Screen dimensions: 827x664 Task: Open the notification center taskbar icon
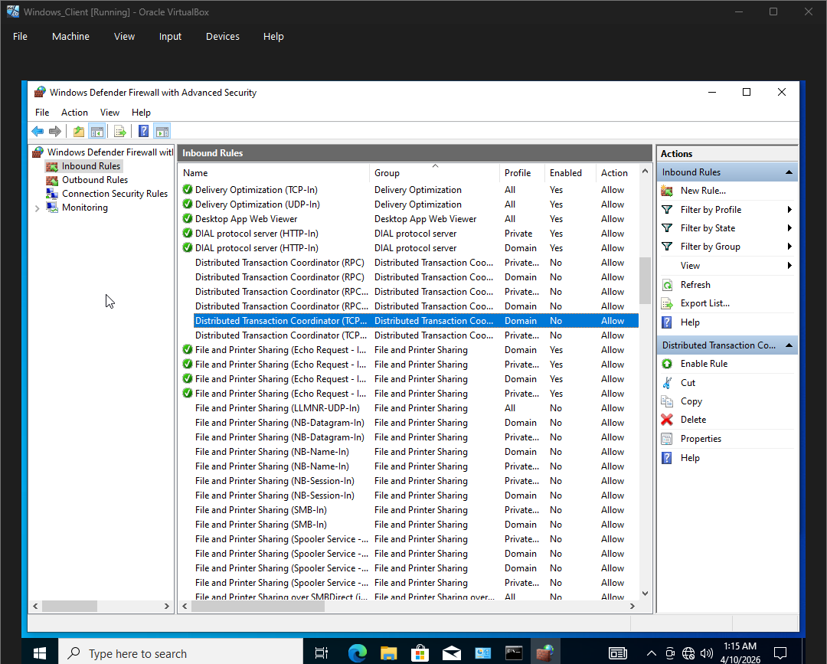click(780, 653)
